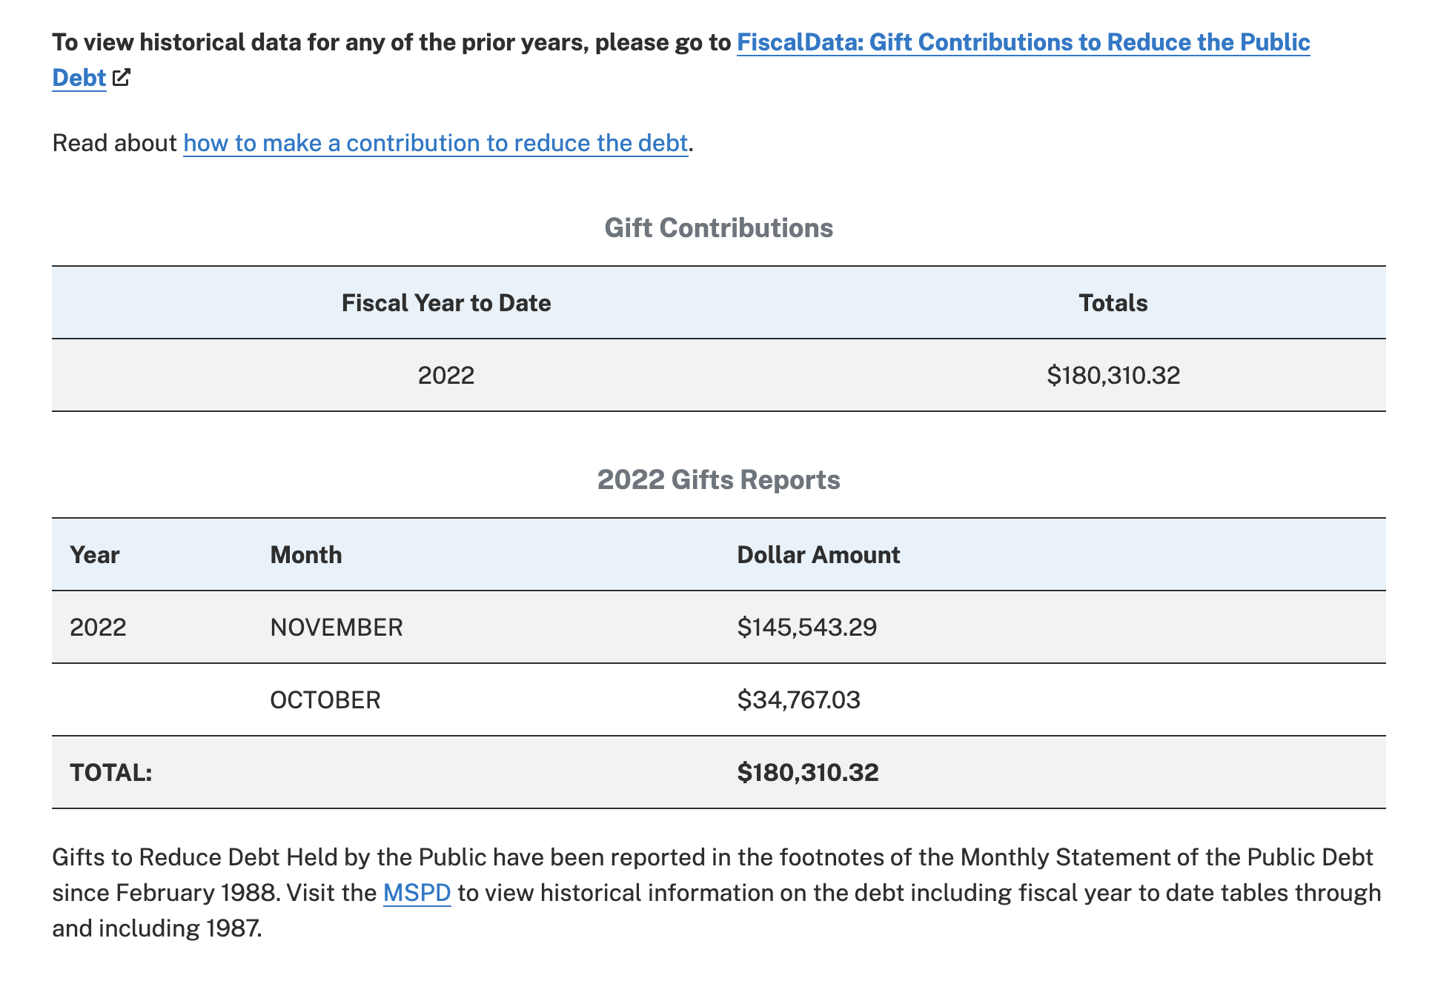Click the Dollar Amount column header
1435x981 pixels.
point(818,555)
